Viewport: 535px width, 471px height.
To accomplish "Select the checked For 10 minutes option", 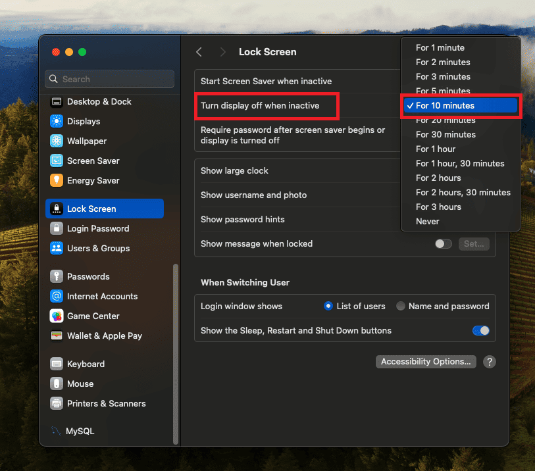I will [461, 106].
